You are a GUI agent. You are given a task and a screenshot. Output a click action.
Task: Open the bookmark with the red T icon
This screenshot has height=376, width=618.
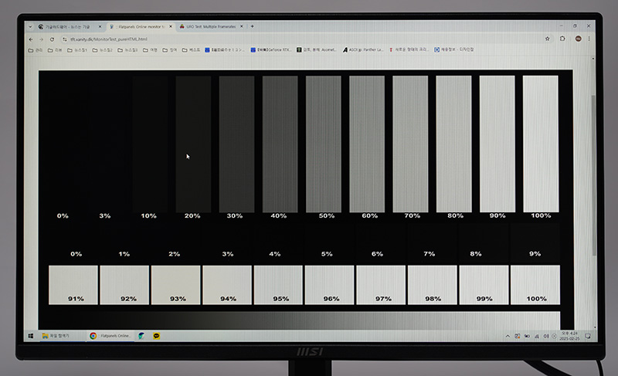pyautogui.click(x=409, y=50)
